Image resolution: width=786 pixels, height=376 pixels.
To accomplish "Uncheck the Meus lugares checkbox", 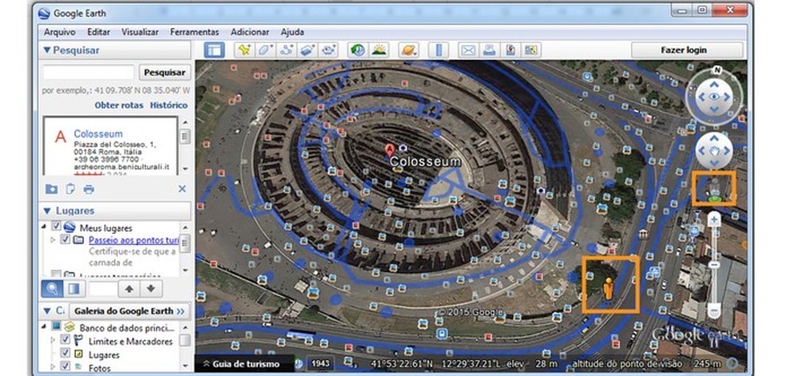I will 56,226.
